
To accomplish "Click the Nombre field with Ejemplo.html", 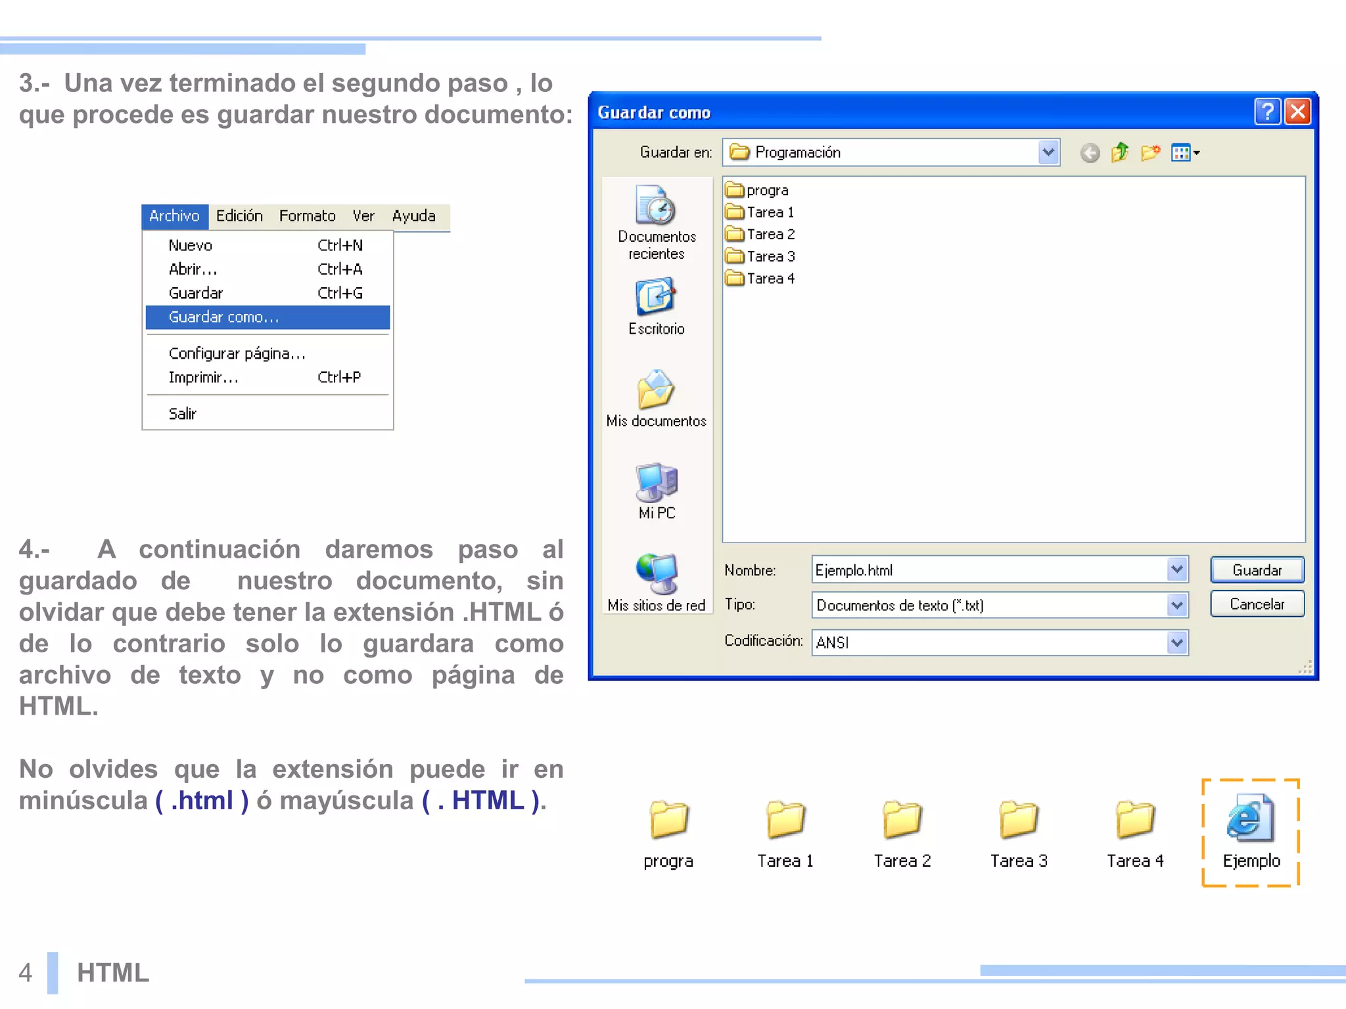I will pos(990,570).
